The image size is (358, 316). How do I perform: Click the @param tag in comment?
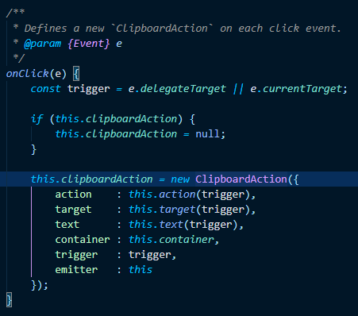point(42,44)
